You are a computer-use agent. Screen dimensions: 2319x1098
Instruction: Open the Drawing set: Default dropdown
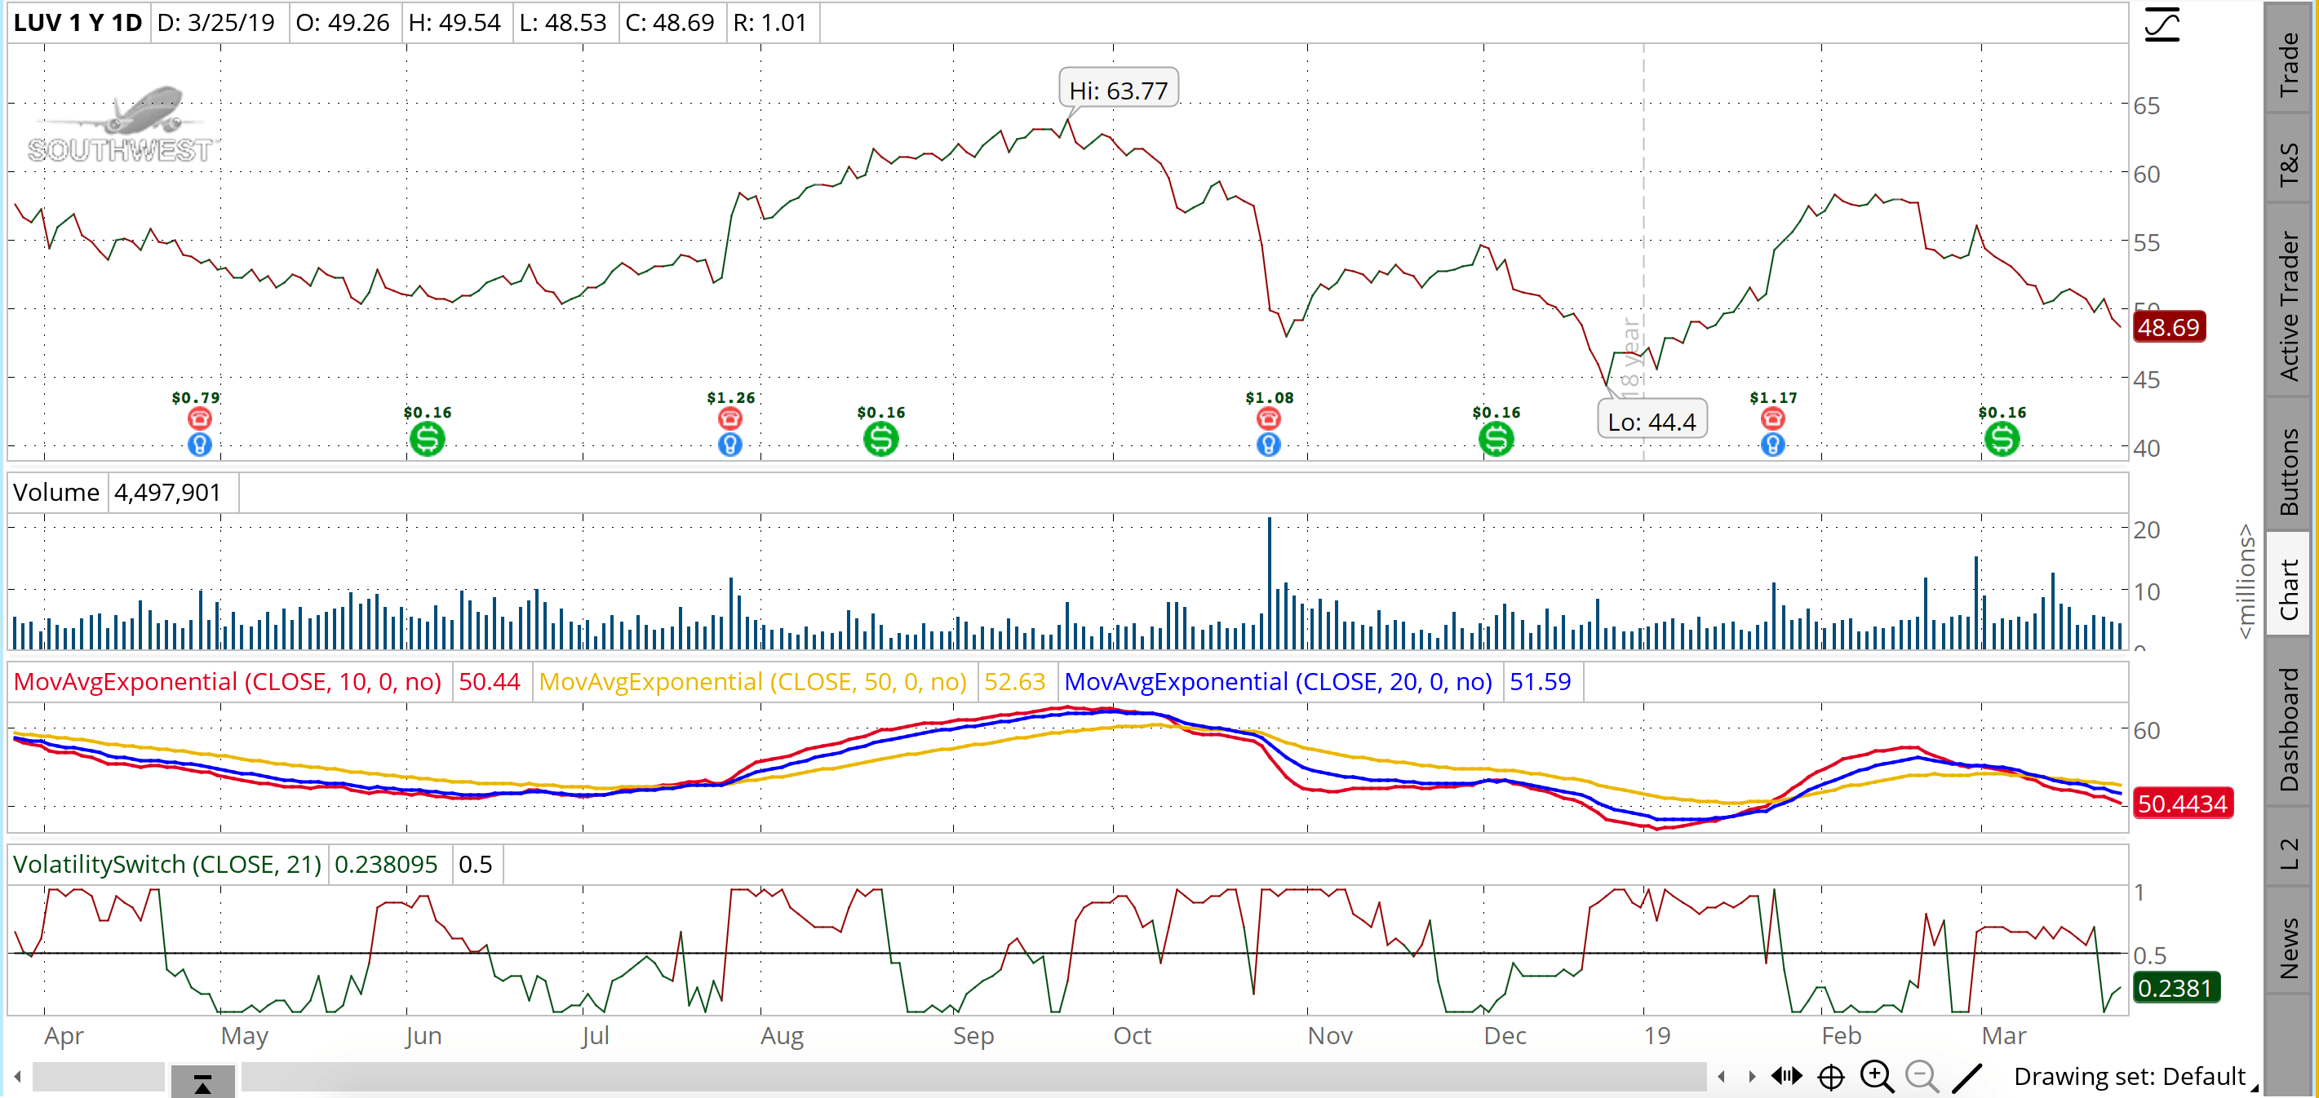2135,1077
